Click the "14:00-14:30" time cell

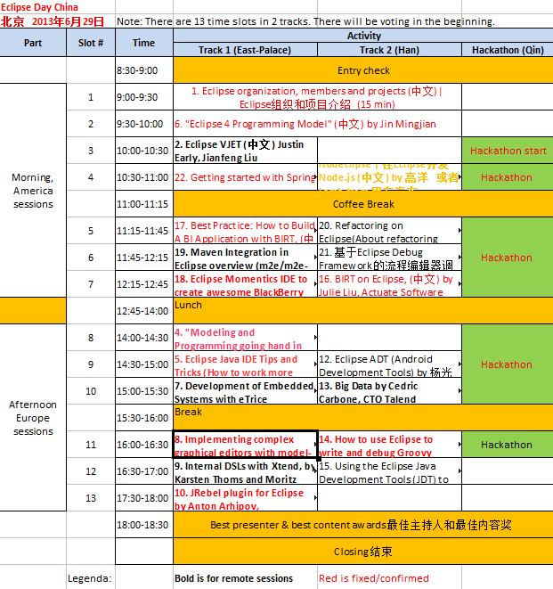coord(143,338)
